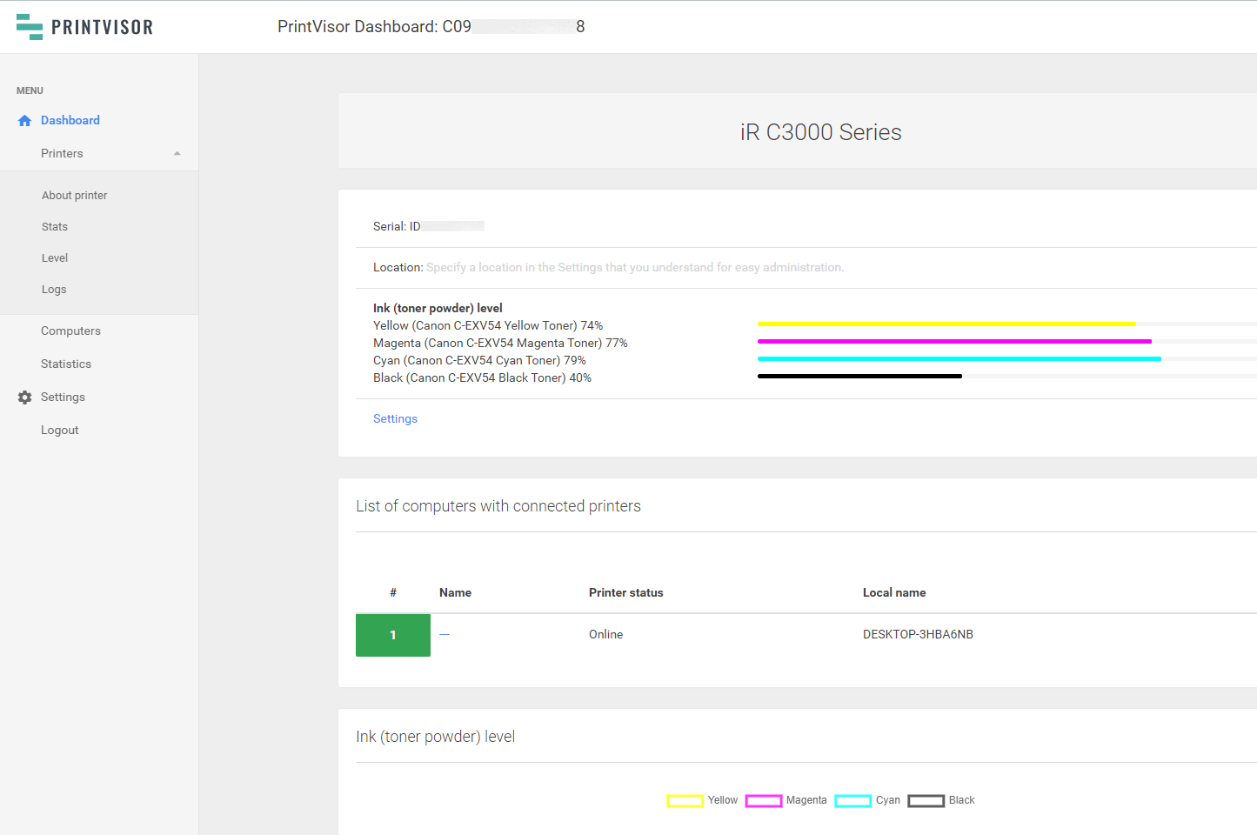Go to printer Stats page
Viewport: 1257px width, 835px height.
(x=54, y=227)
